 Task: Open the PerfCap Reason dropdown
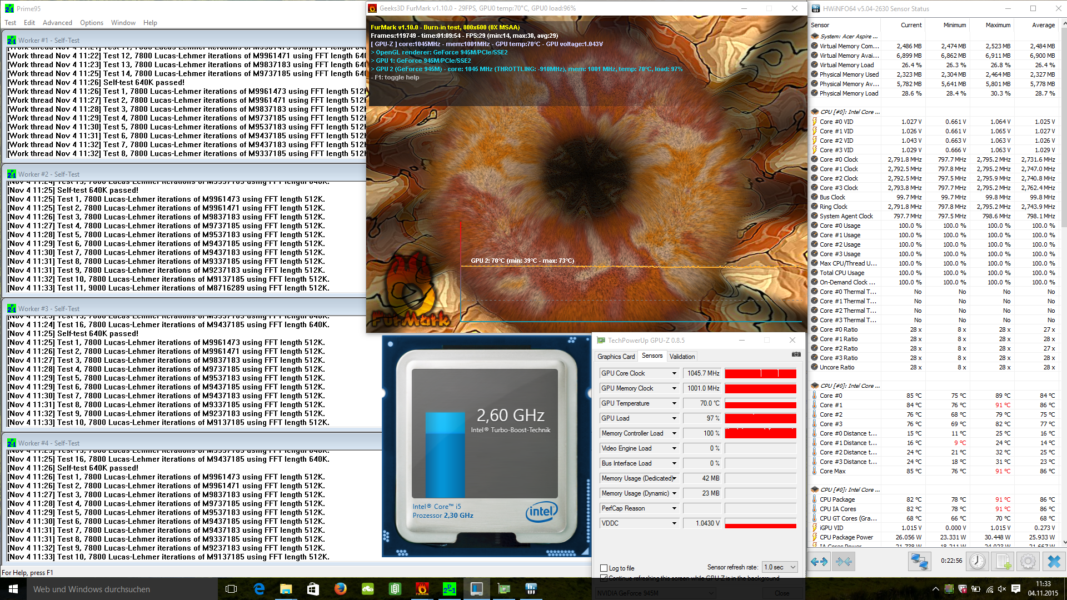point(674,508)
